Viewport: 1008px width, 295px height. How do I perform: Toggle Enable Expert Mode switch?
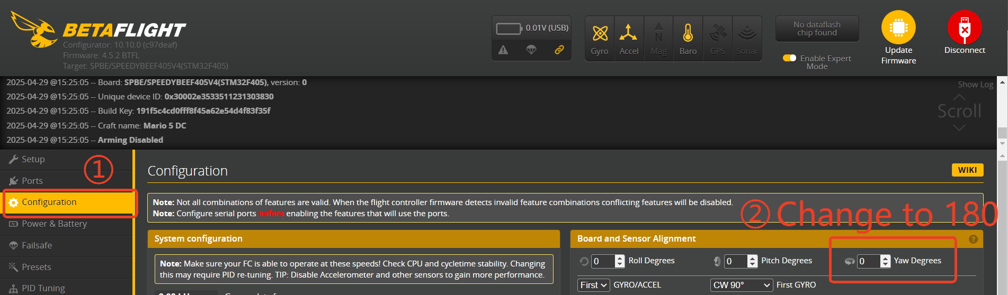(x=789, y=58)
